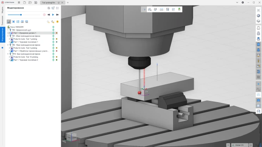This screenshot has width=262, height=147.
Task: Expand the title bar chevron dropdown
Action: point(237,2)
